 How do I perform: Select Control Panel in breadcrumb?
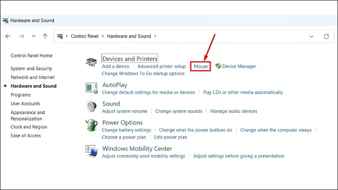click(84, 36)
